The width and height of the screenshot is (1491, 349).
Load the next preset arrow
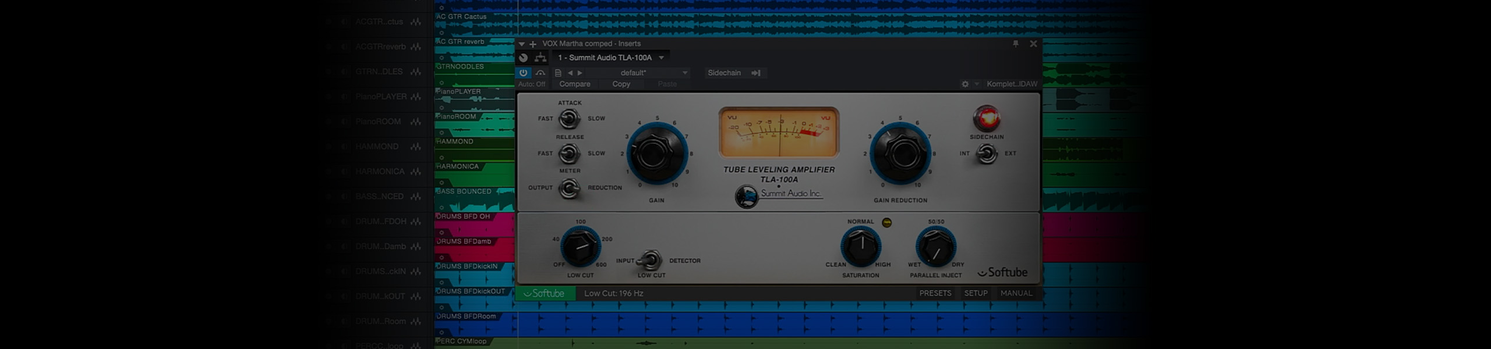click(x=580, y=73)
